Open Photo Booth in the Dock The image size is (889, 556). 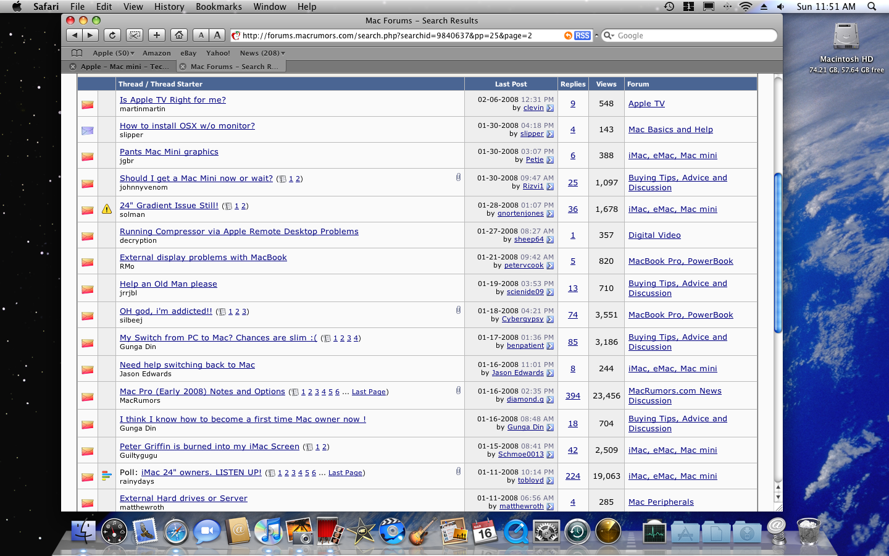[330, 530]
